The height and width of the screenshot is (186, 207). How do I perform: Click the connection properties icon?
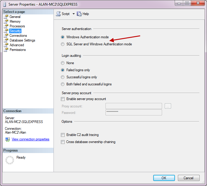7,139
